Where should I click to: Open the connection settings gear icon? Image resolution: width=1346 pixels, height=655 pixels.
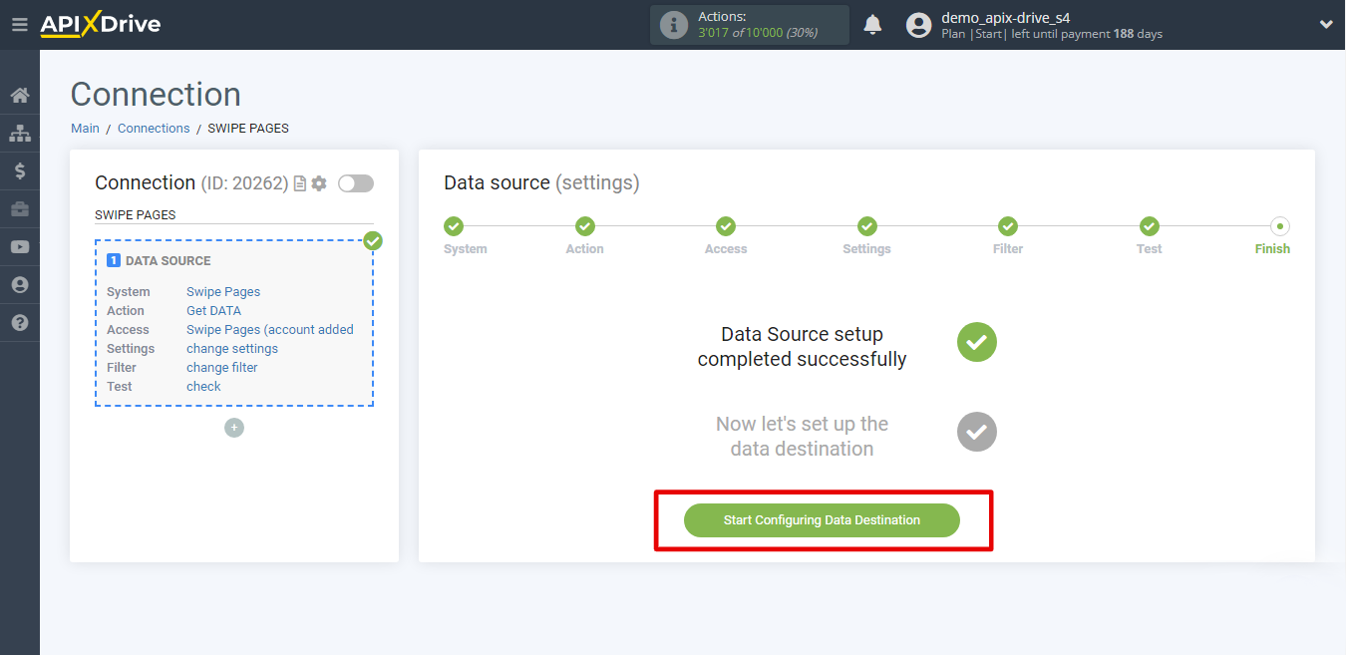point(319,183)
